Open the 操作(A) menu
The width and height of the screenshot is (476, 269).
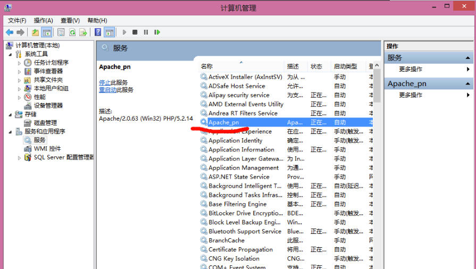point(44,20)
